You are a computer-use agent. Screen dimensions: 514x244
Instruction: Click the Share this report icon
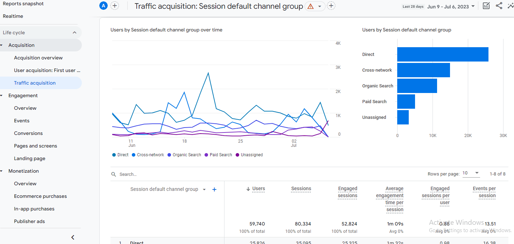click(x=499, y=6)
